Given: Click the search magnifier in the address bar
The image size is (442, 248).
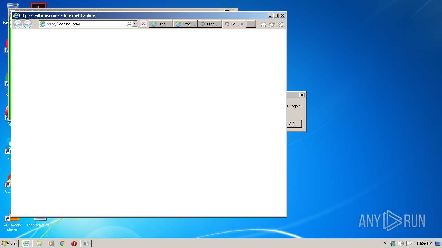Looking at the screenshot, I should [129, 24].
